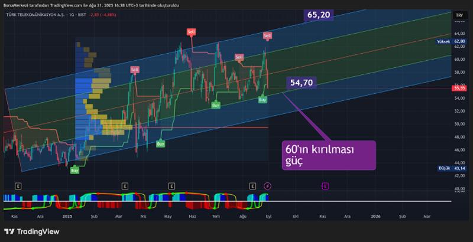Select the 65,20 price label

[x=319, y=15]
